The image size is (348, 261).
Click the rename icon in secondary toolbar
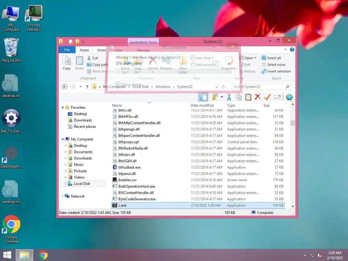coord(277,97)
